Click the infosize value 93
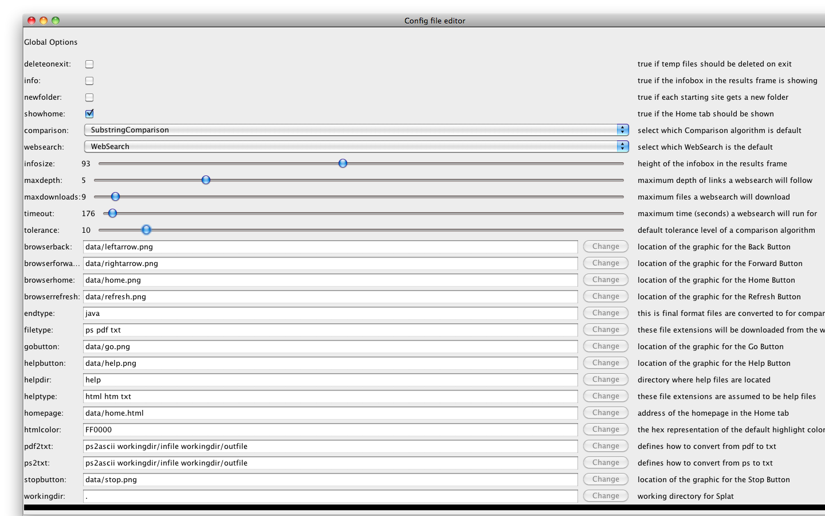825x516 pixels. 86,164
